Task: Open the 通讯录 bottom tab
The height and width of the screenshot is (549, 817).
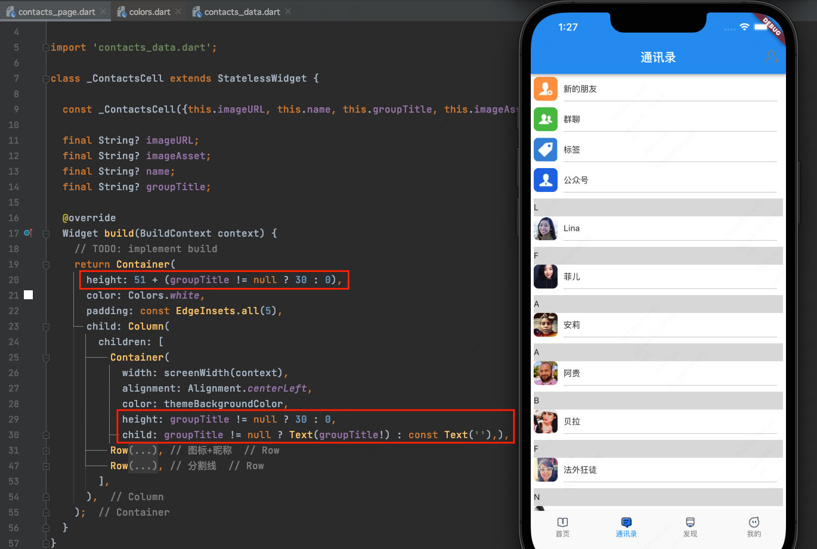Action: click(x=626, y=528)
